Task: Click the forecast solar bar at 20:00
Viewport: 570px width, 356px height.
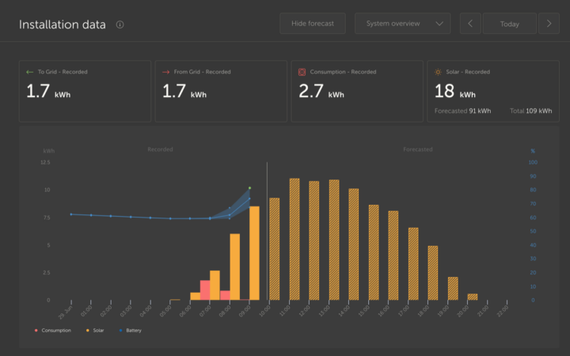Action: coord(473,297)
